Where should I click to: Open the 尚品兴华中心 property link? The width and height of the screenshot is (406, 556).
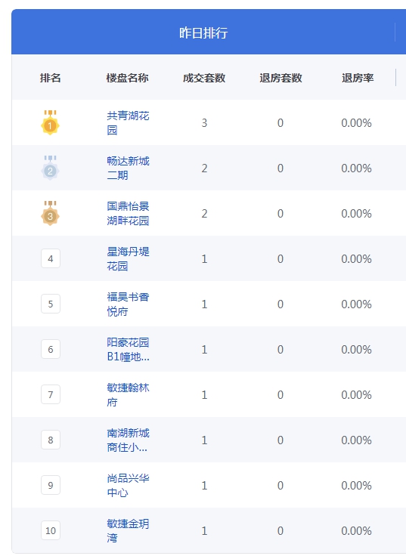128,486
